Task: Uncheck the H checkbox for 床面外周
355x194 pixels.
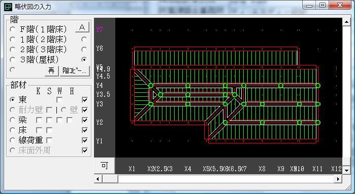Action: pyautogui.click(x=85, y=150)
